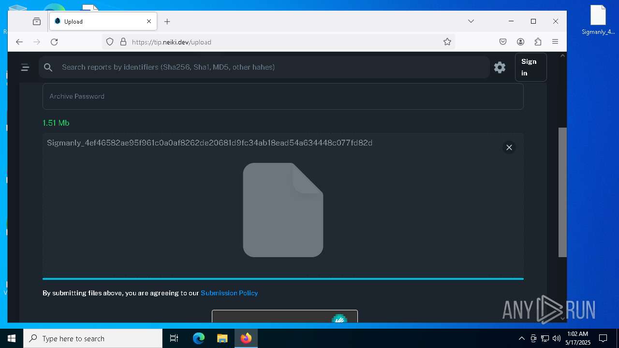Switch to Firefox in the taskbar

coord(246,338)
